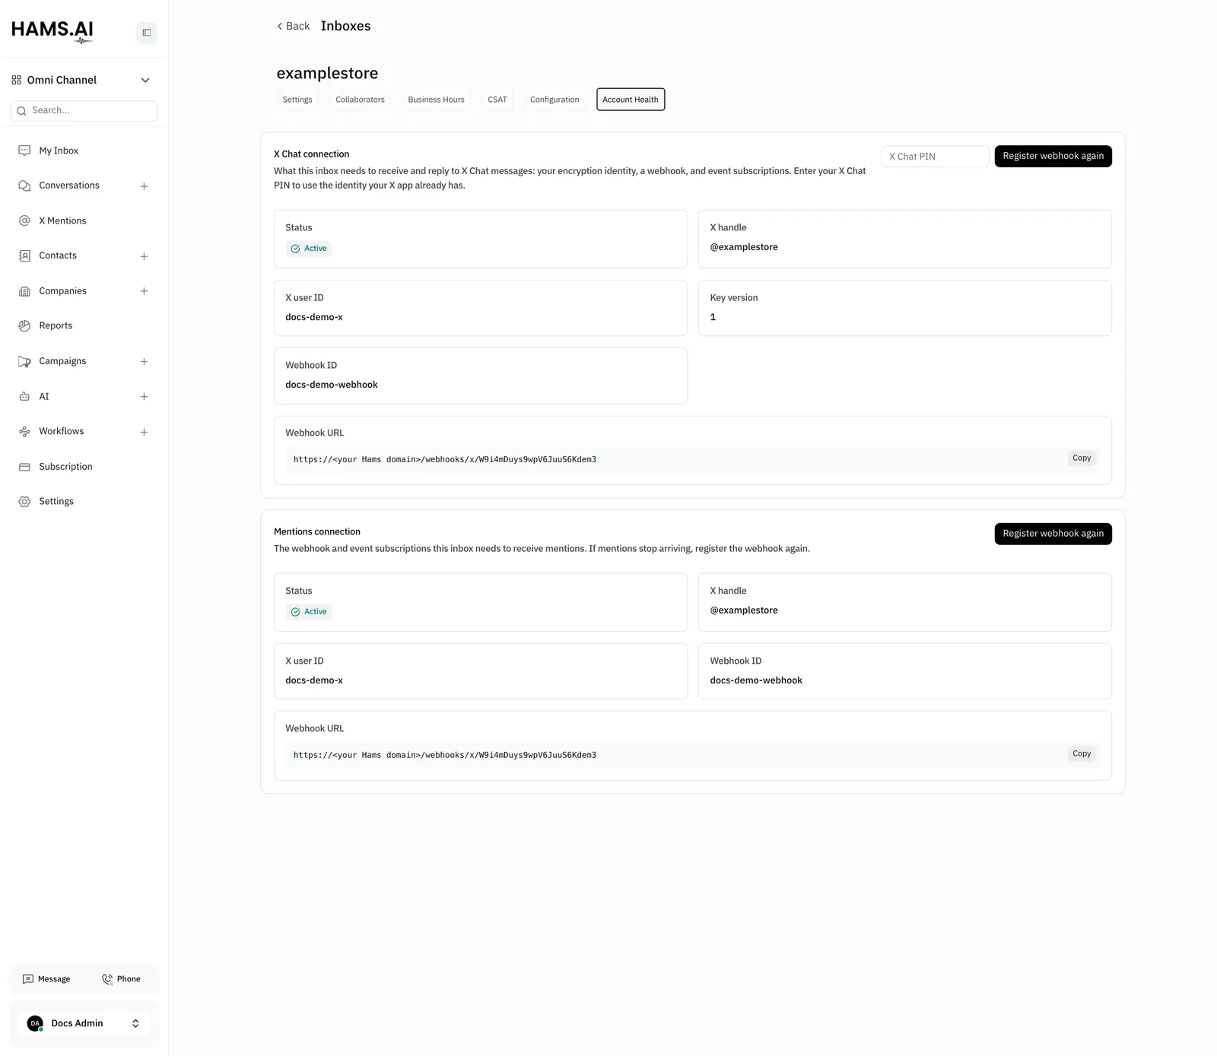Viewport: 1217px width, 1056px height.
Task: Go to X Mentions
Action: pos(62,220)
